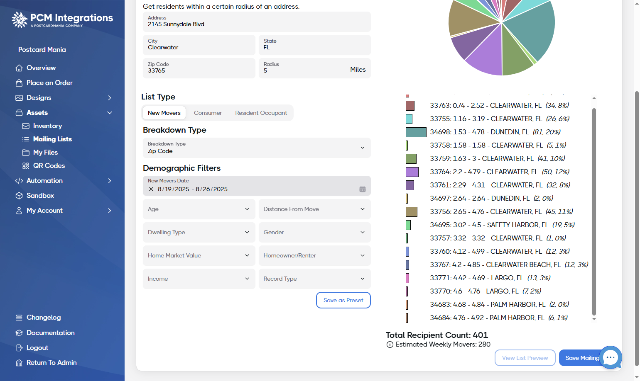640x381 pixels.
Task: Click the Logout door icon
Action: pyautogui.click(x=19, y=348)
